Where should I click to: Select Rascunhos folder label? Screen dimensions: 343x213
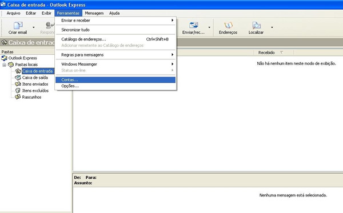pos(31,97)
